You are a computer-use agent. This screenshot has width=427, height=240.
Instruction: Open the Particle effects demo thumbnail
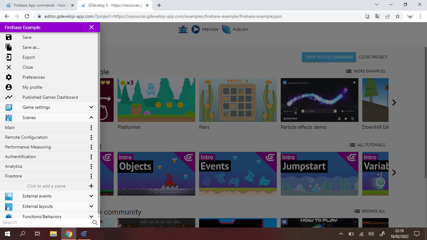pos(319,100)
